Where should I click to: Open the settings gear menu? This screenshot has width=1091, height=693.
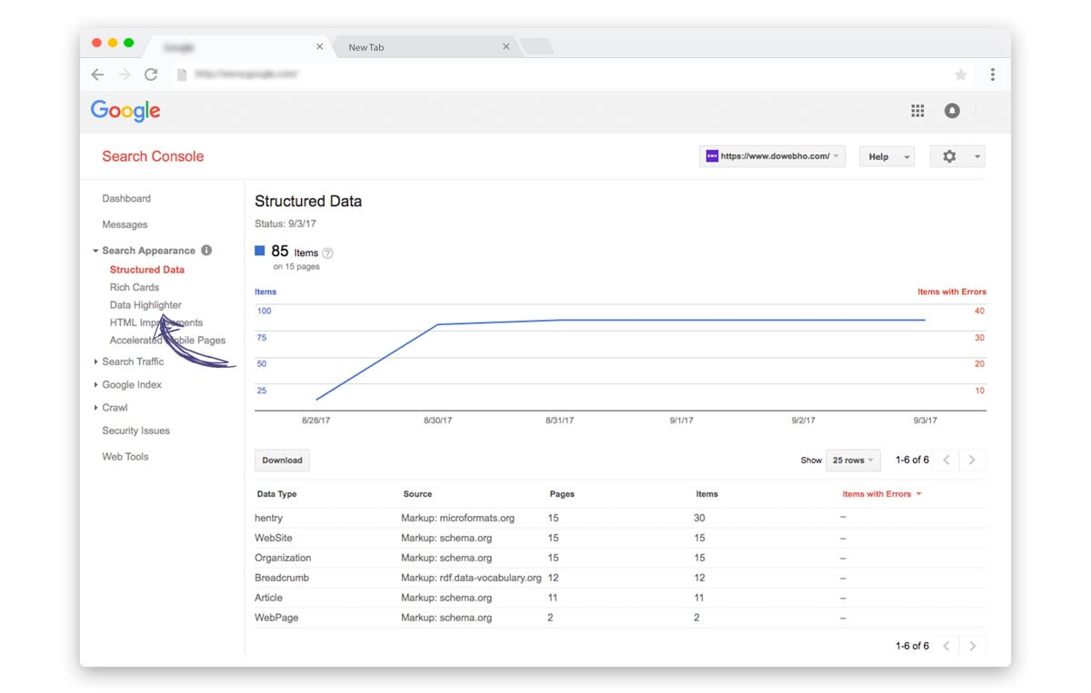pos(957,156)
